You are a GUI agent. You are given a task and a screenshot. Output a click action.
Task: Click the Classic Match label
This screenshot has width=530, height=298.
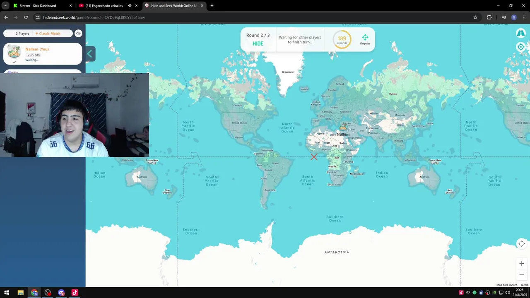pyautogui.click(x=48, y=34)
